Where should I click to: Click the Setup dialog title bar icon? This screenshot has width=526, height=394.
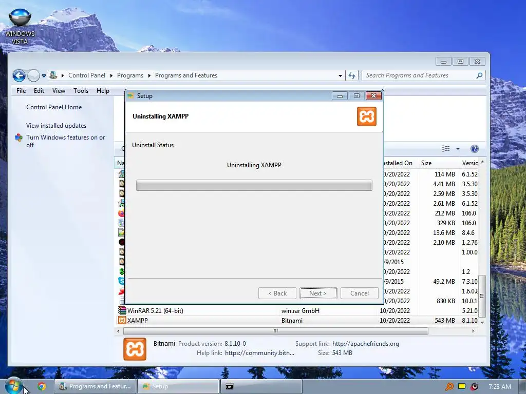tap(130, 96)
